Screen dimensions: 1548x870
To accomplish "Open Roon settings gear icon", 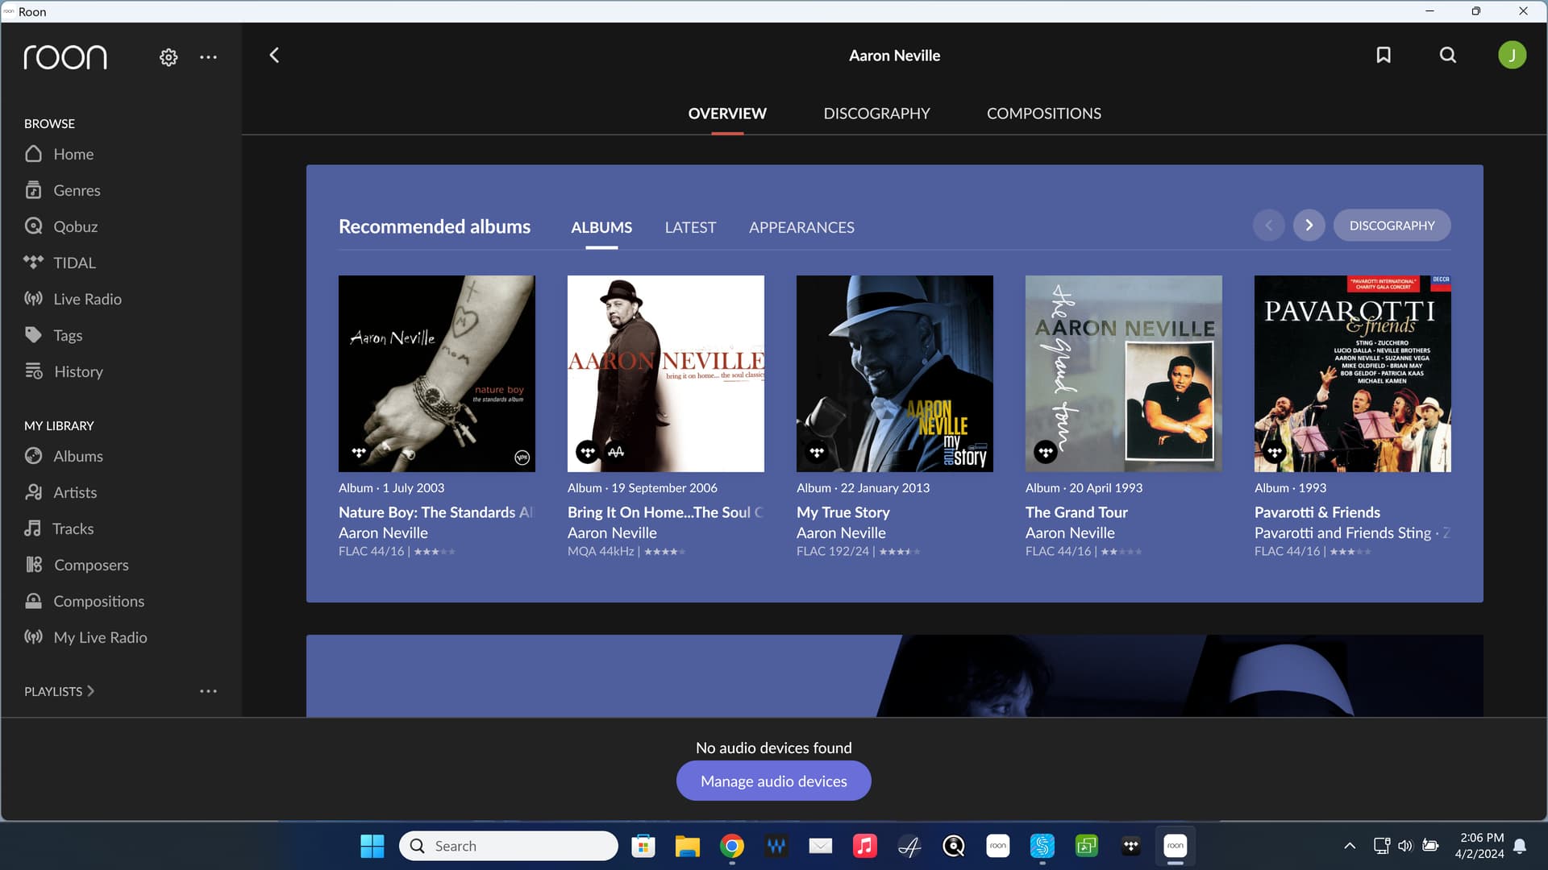I will coord(169,57).
